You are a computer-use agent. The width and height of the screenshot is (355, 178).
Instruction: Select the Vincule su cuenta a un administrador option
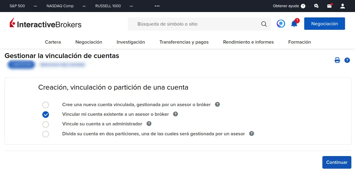click(46, 124)
